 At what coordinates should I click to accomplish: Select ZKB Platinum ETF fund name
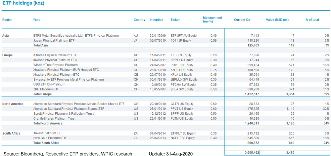pos(46,89)
